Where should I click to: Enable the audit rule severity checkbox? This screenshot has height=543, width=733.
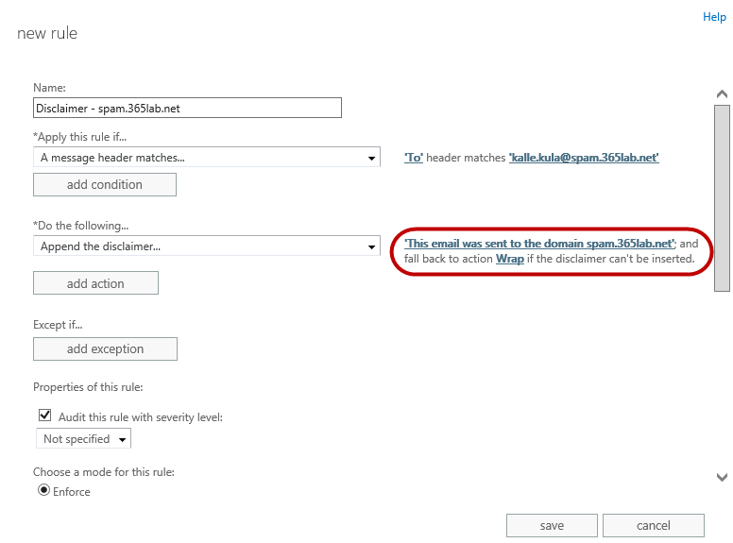pos(44,415)
